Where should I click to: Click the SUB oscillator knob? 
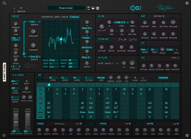tap(16, 31)
